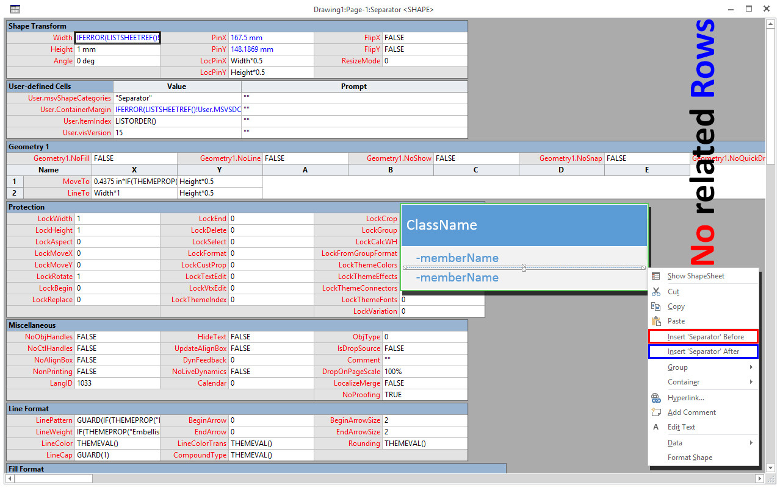This screenshot has height=488, width=780.
Task: Click the Paste clipboard icon
Action: [656, 321]
